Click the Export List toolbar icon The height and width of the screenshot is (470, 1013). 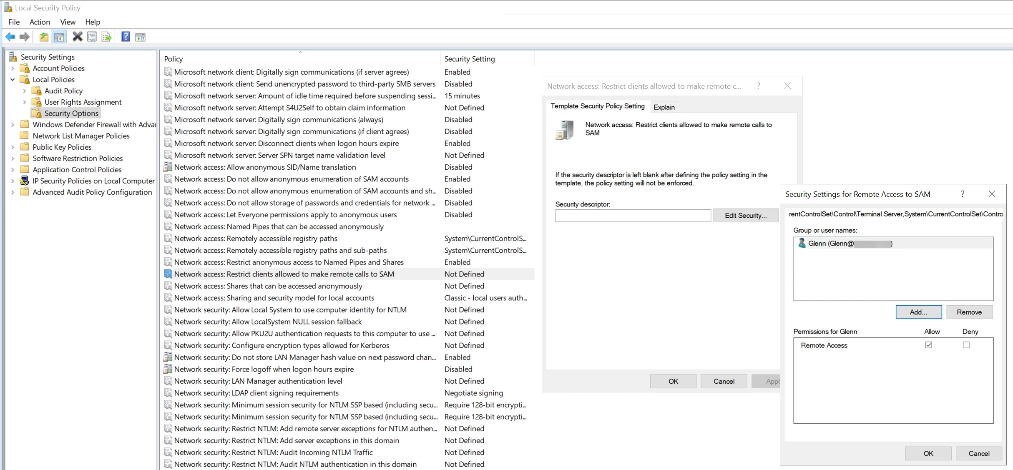(106, 37)
